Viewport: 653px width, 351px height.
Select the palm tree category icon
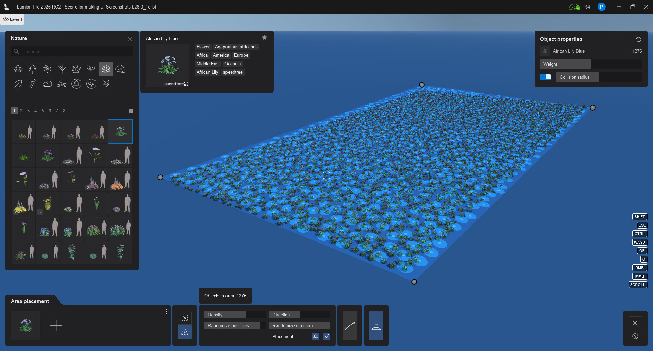point(47,69)
